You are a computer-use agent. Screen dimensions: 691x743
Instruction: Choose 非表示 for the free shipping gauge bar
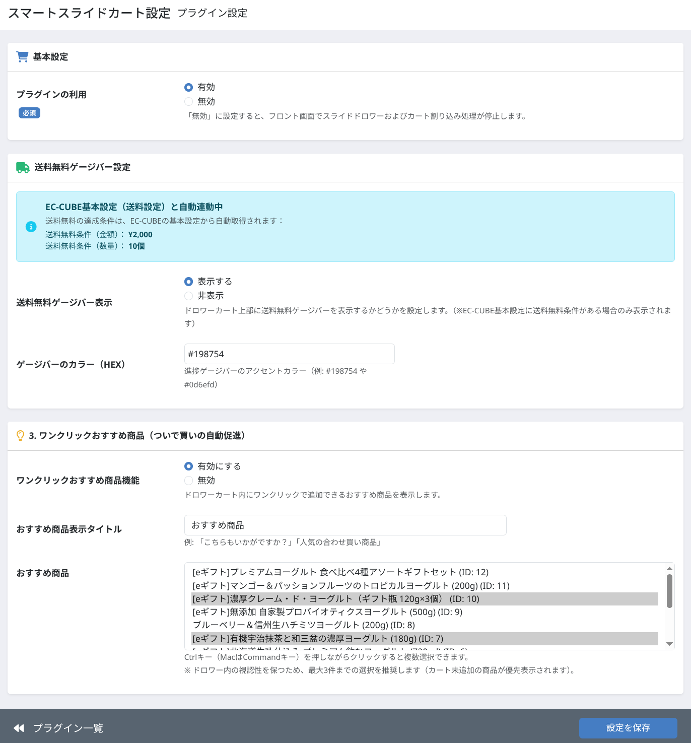click(189, 296)
